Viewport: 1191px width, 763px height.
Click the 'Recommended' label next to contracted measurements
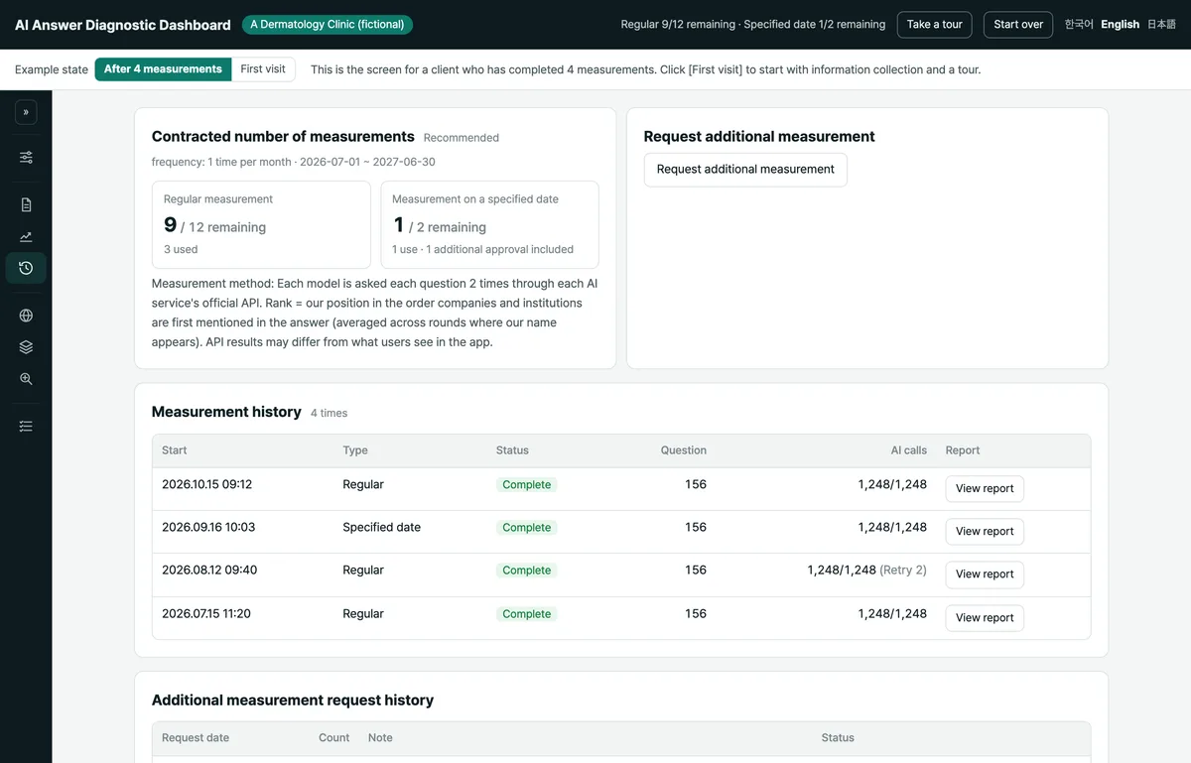pos(462,138)
